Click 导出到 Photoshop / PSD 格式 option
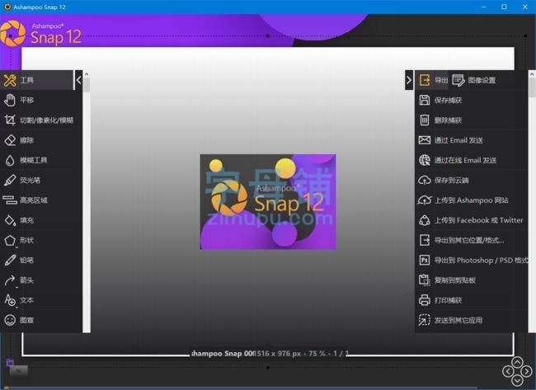This screenshot has height=390, width=536. coord(472,260)
